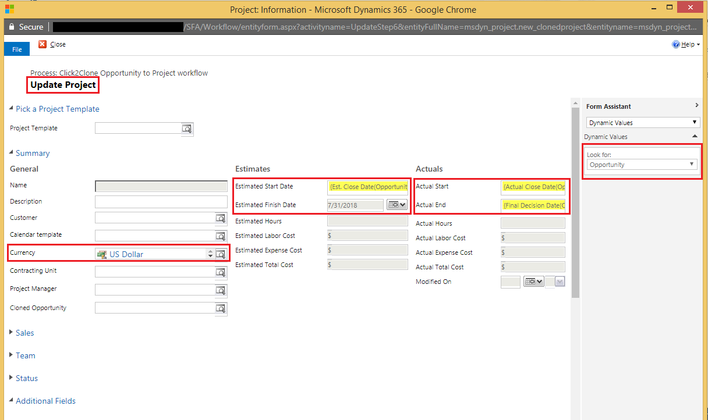This screenshot has width=708, height=420.
Task: Open the Customer lookup icon
Action: point(221,218)
